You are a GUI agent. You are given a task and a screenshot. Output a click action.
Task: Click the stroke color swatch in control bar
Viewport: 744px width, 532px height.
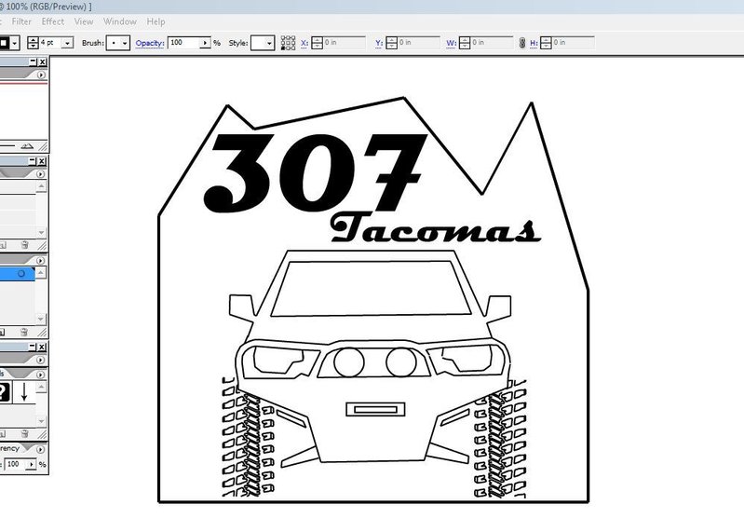click(x=4, y=43)
